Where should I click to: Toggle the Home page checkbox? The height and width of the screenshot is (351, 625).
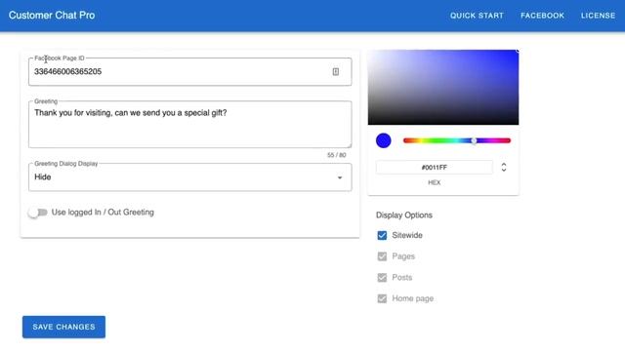click(x=382, y=298)
